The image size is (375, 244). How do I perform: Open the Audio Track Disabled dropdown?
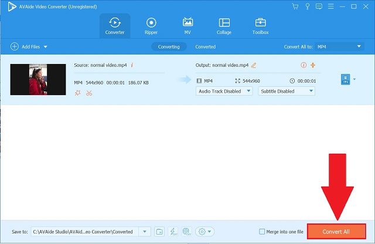[x=224, y=91]
